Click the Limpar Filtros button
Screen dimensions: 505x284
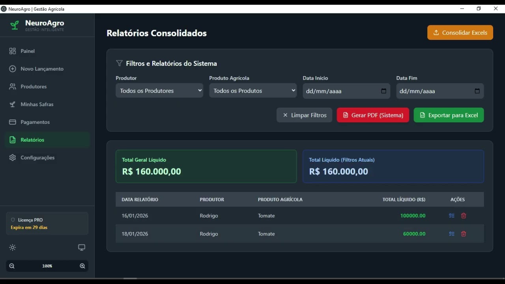304,115
